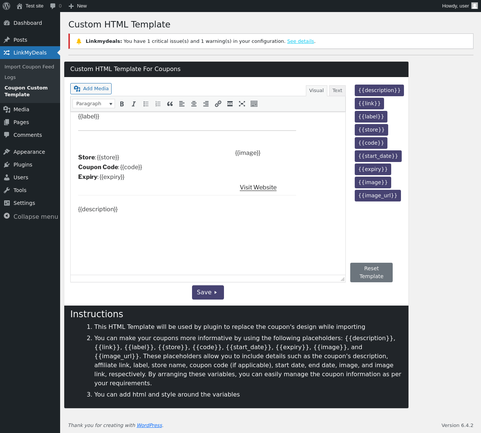Insert the {{description}} placeholder
The height and width of the screenshot is (433, 481).
coord(379,90)
